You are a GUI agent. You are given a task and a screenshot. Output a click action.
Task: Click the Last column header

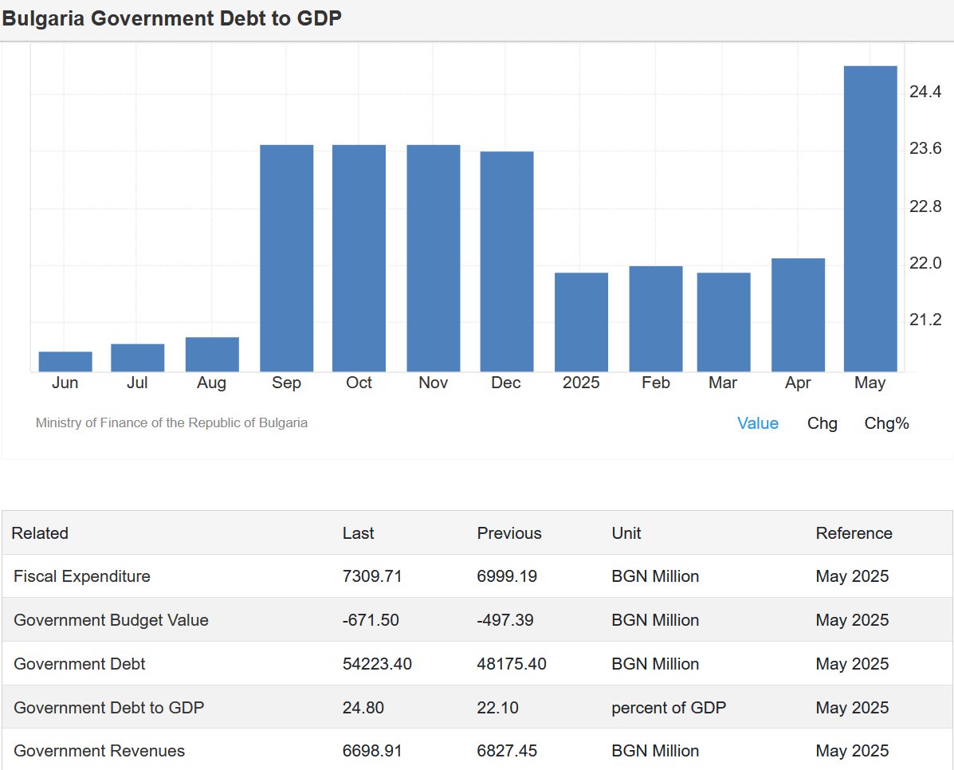[x=358, y=533]
